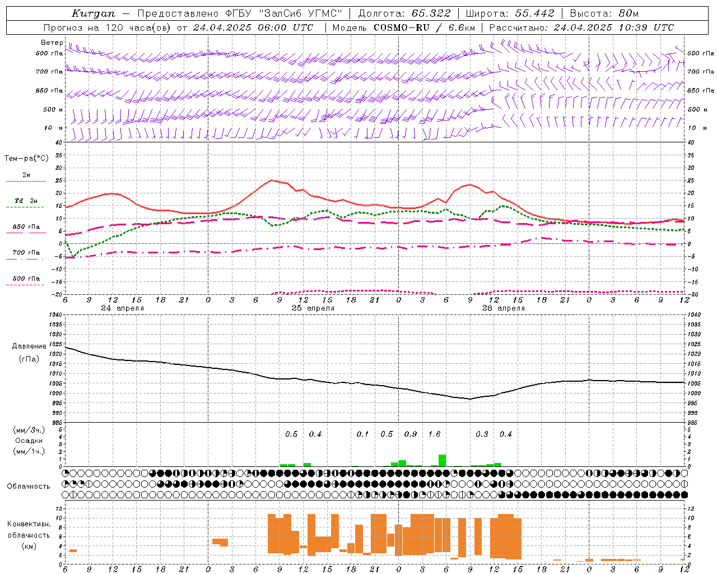Click the Td 2м dew point legend entry
Screen dimensions: 717x574
click(26, 201)
